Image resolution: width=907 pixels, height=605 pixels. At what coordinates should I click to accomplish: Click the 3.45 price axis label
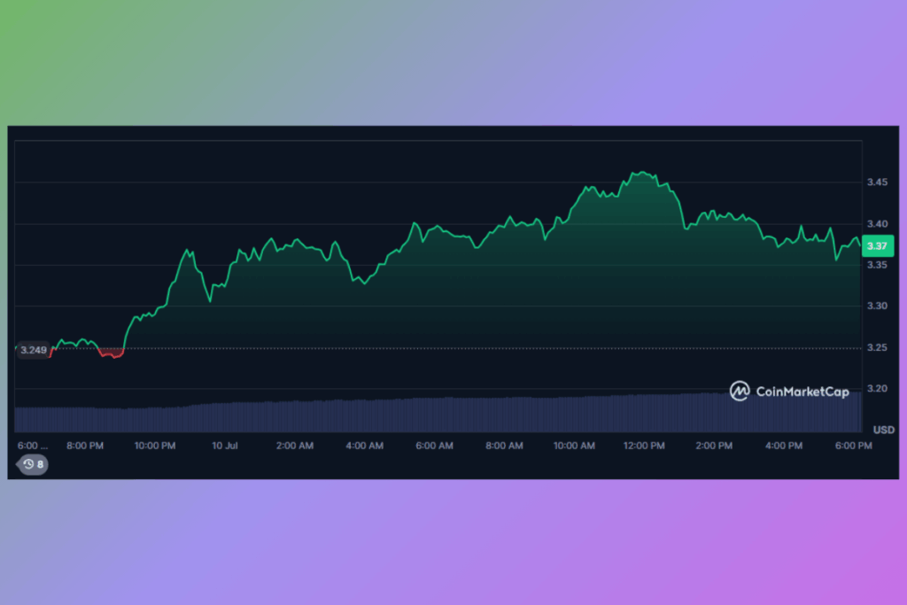tap(878, 182)
